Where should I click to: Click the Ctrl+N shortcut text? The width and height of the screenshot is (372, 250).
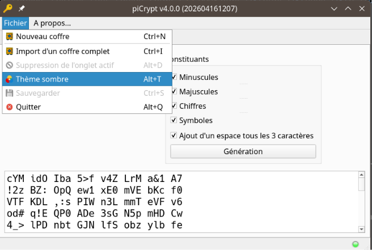[x=155, y=36]
